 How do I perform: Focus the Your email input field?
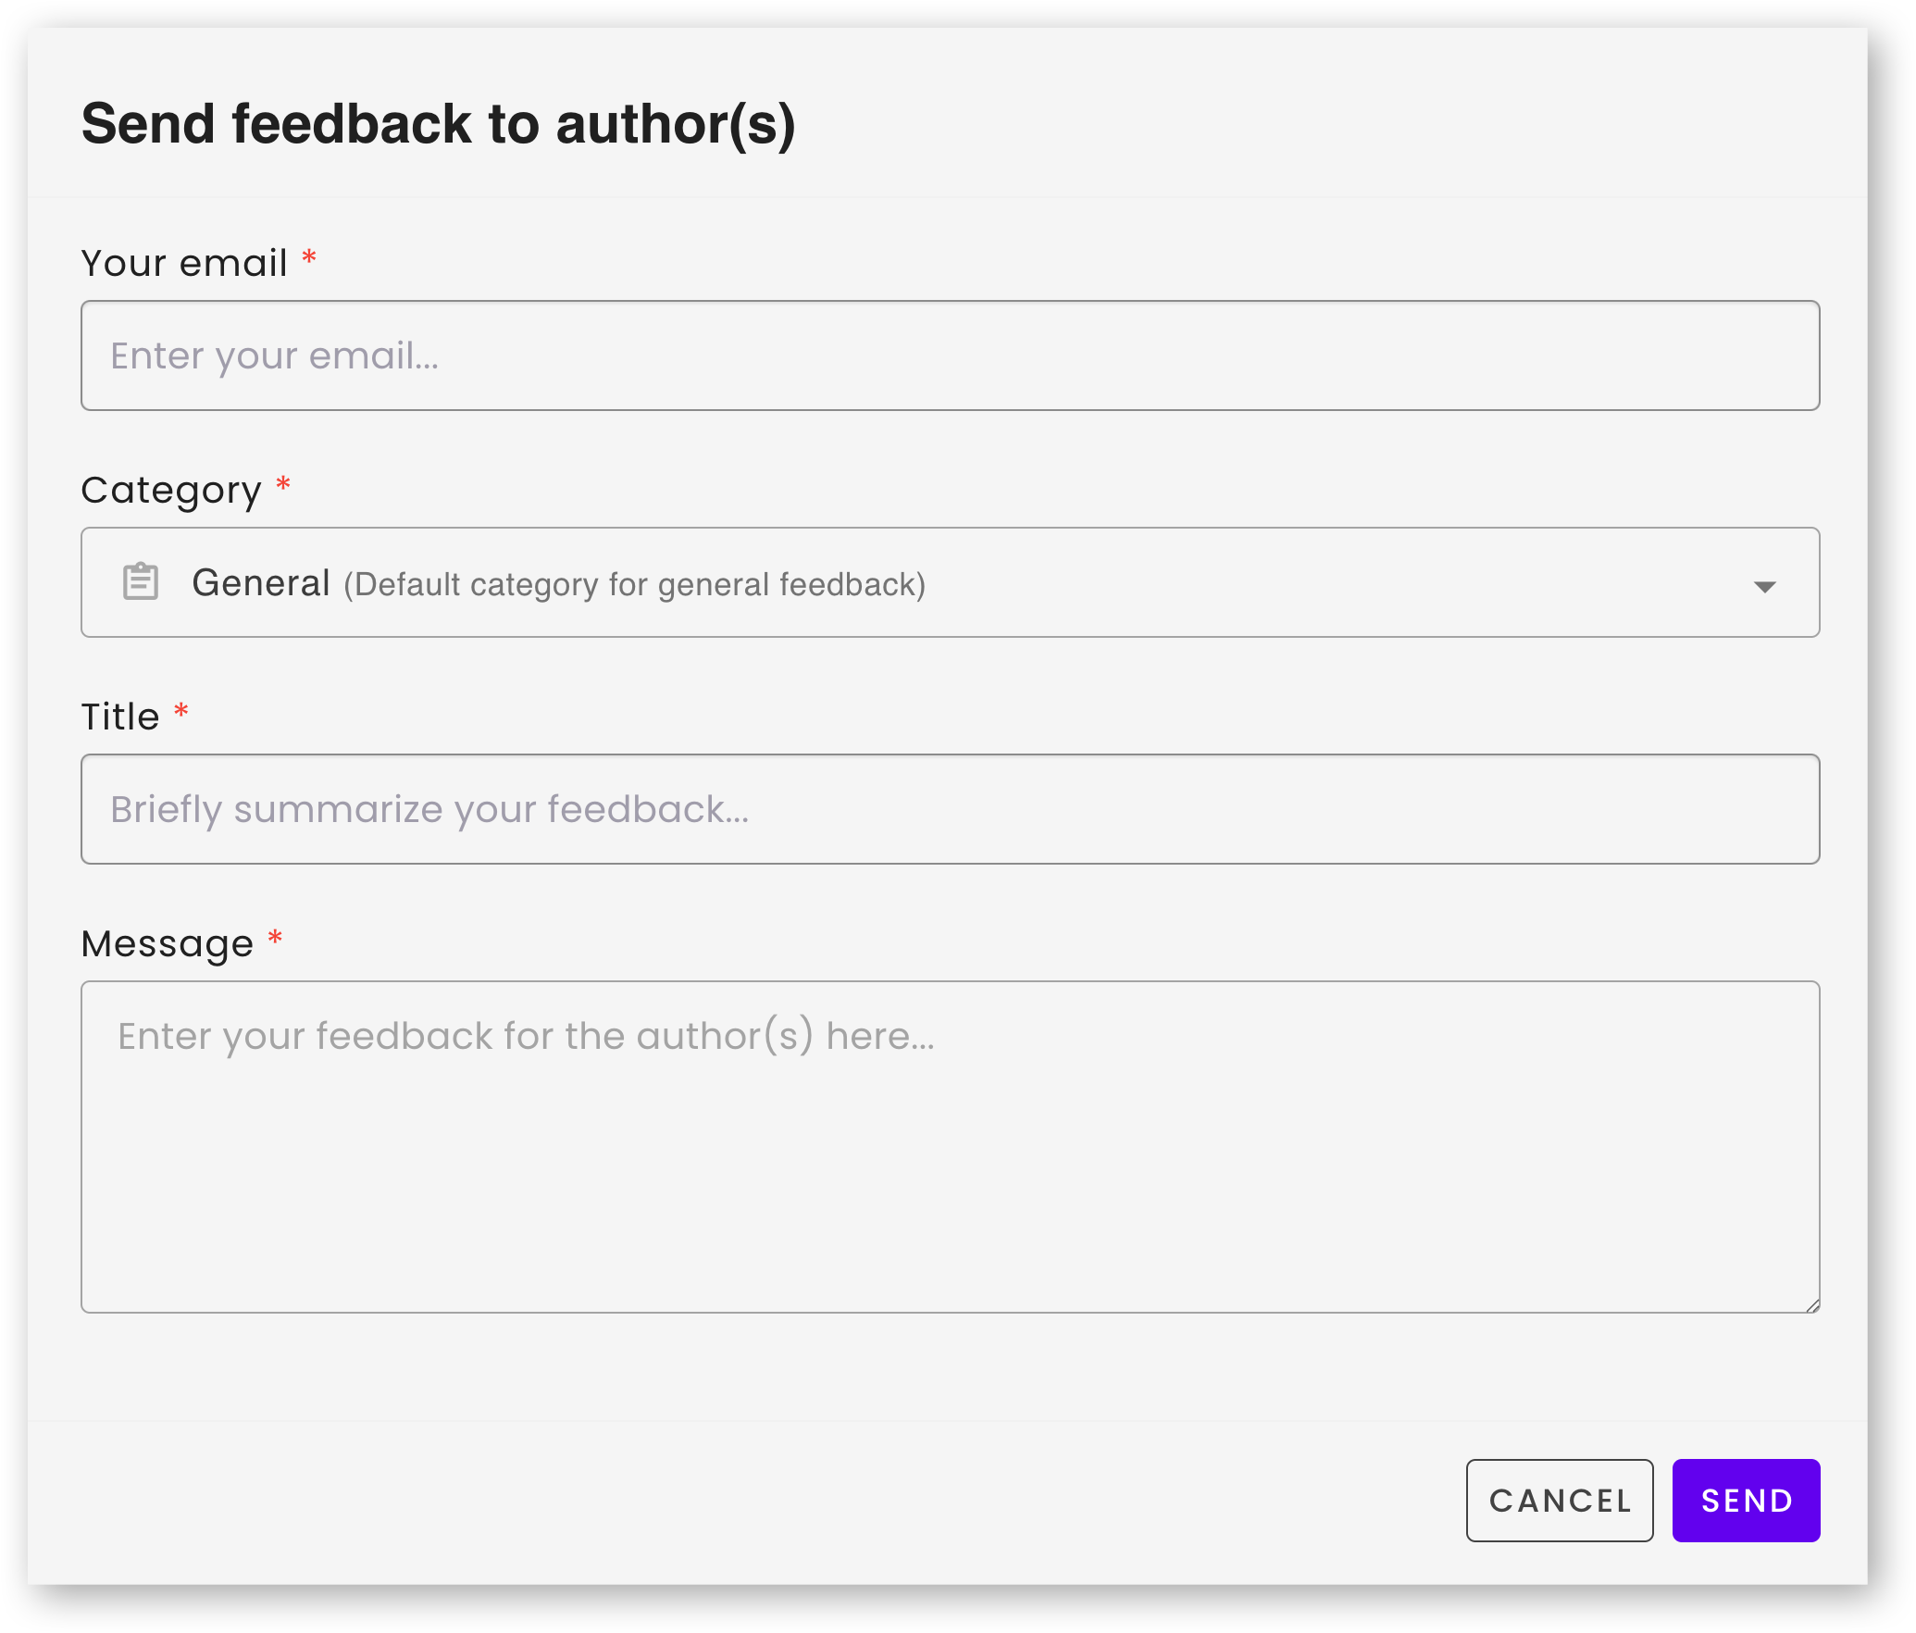[950, 355]
